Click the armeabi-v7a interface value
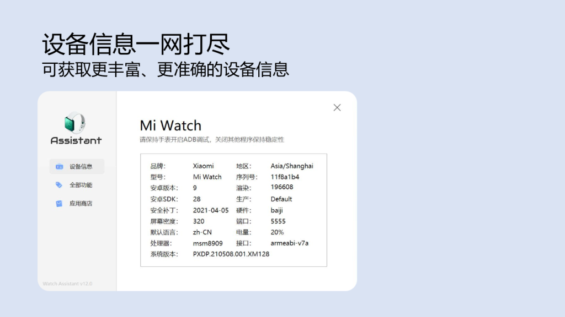 (289, 243)
